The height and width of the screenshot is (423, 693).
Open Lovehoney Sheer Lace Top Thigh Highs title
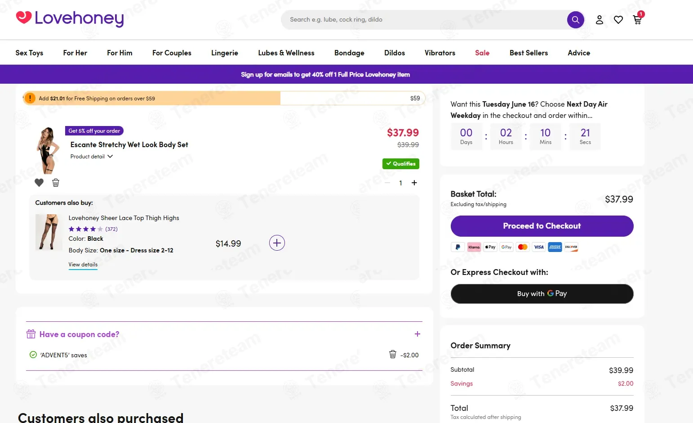point(124,218)
